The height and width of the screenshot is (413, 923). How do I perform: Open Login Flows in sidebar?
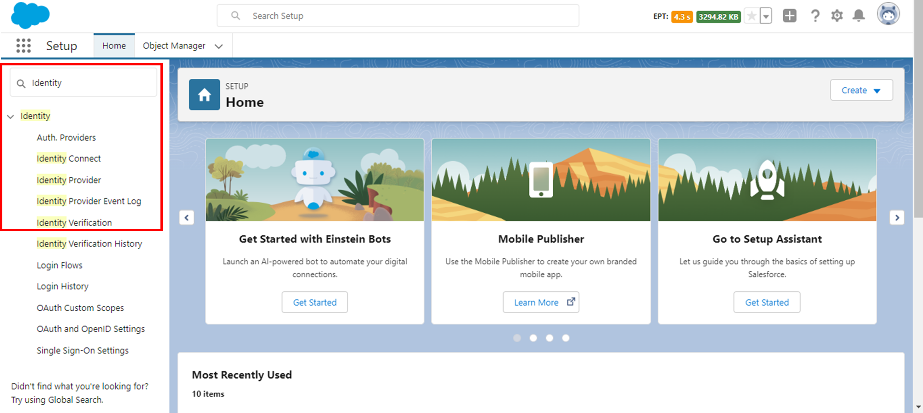click(59, 265)
